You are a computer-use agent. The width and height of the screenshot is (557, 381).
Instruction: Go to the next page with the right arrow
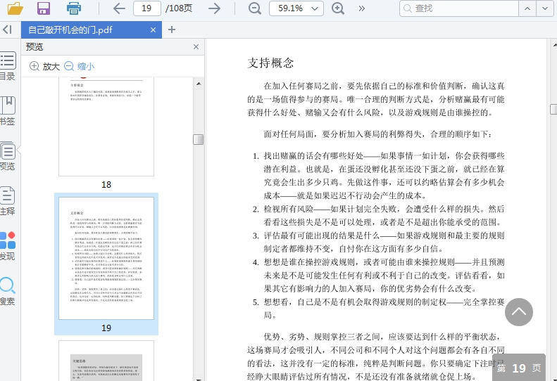pyautogui.click(x=214, y=8)
